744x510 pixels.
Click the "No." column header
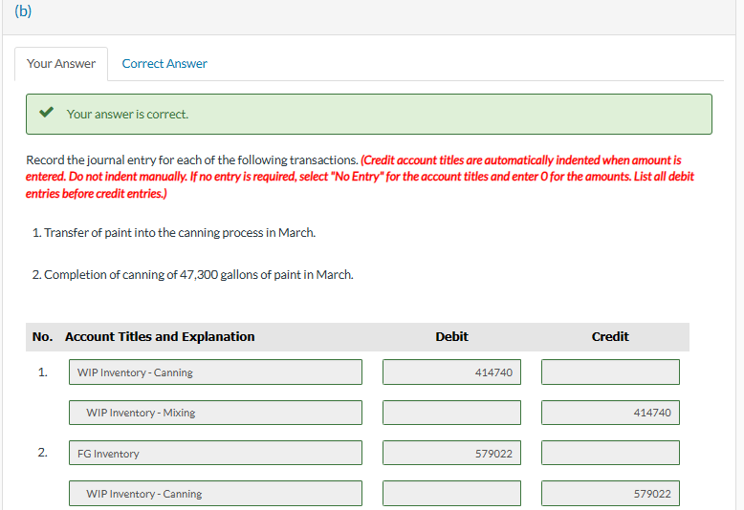(x=42, y=336)
